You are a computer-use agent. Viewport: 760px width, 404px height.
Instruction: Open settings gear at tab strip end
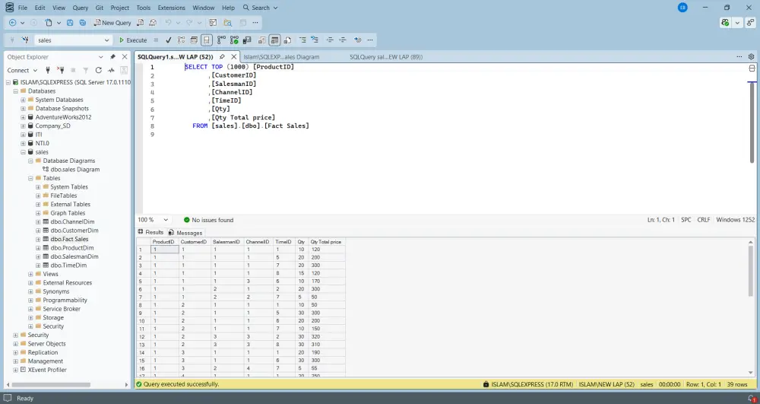(x=752, y=57)
